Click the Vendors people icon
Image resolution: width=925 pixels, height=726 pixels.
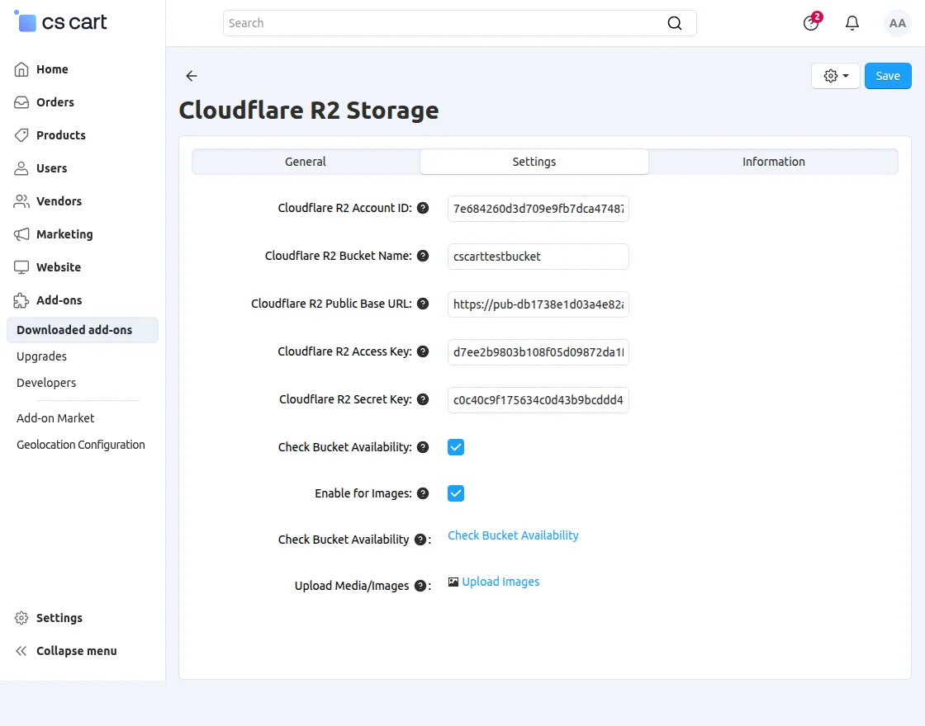coord(21,201)
